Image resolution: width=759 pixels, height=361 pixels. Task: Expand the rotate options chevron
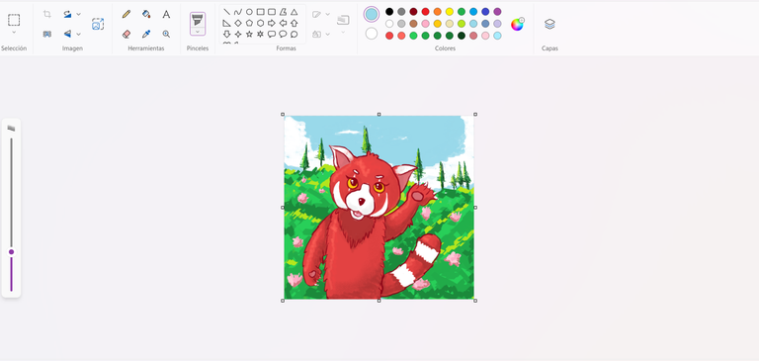[78, 14]
